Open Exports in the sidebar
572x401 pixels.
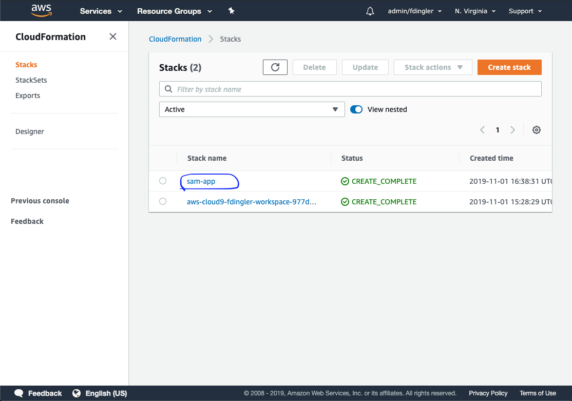[28, 96]
